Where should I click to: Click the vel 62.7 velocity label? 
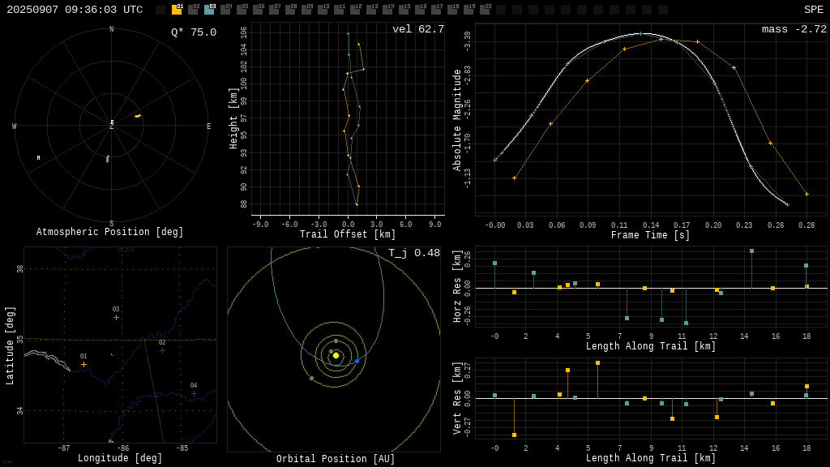(x=417, y=29)
